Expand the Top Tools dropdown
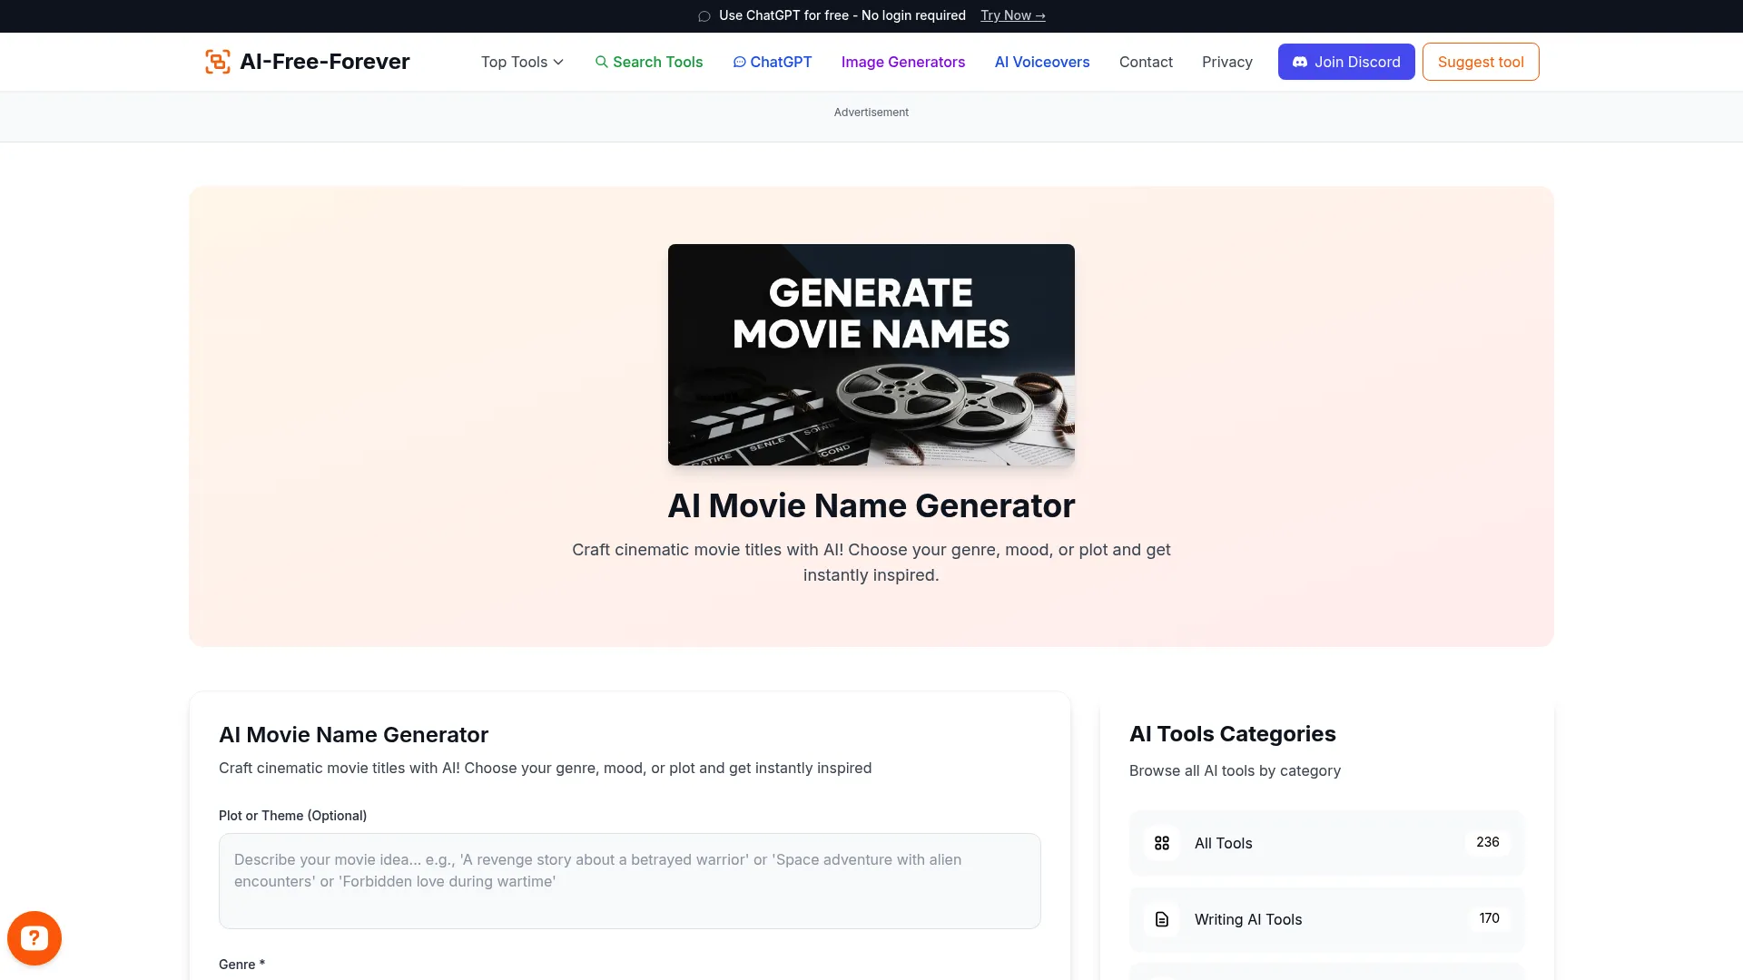The height and width of the screenshot is (980, 1743). (521, 62)
